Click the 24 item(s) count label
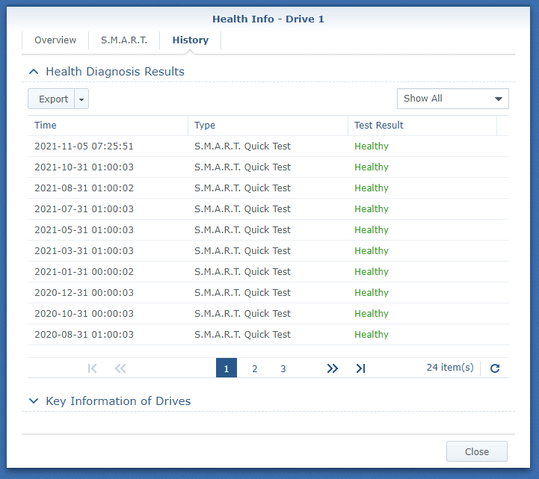This screenshot has width=539, height=479. pyautogui.click(x=450, y=368)
